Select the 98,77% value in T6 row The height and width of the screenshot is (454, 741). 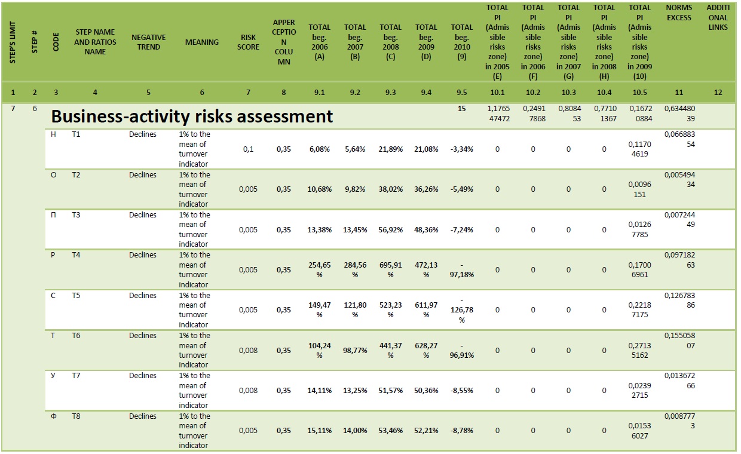click(x=355, y=351)
